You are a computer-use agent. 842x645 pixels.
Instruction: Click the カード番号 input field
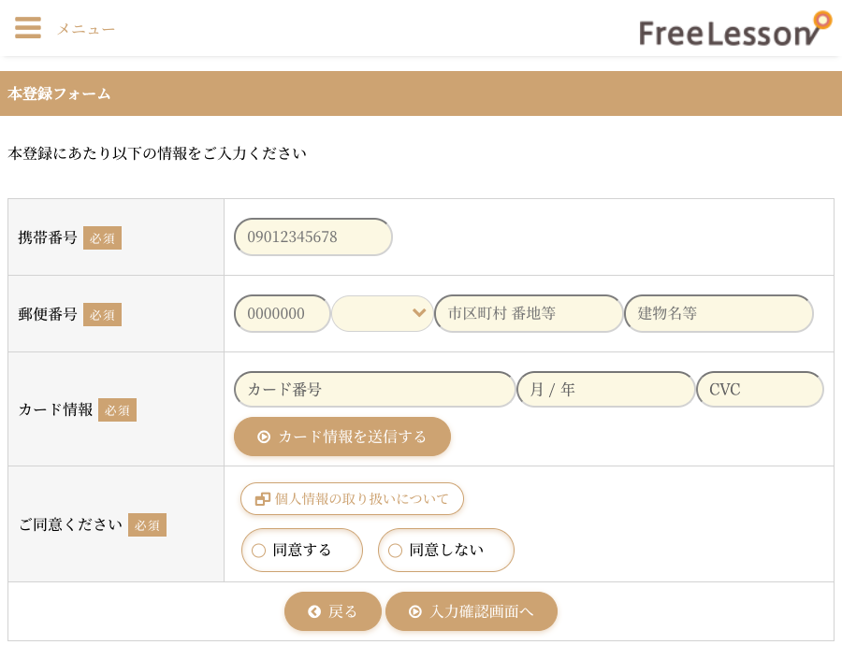(x=374, y=389)
